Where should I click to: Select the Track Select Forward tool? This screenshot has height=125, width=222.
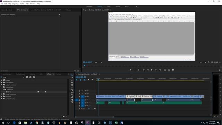72,78
